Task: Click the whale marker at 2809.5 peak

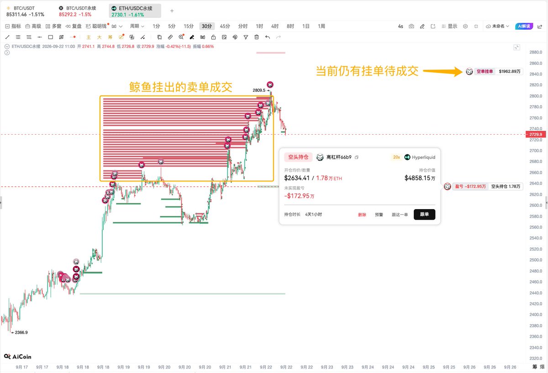Action: tap(270, 85)
